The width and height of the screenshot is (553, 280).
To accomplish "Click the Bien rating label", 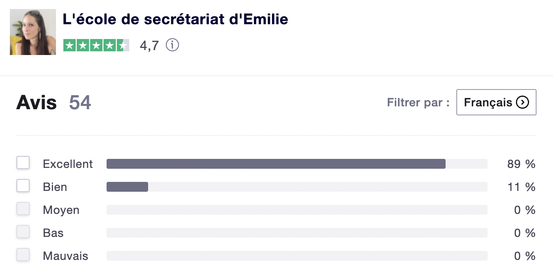I will click(55, 187).
